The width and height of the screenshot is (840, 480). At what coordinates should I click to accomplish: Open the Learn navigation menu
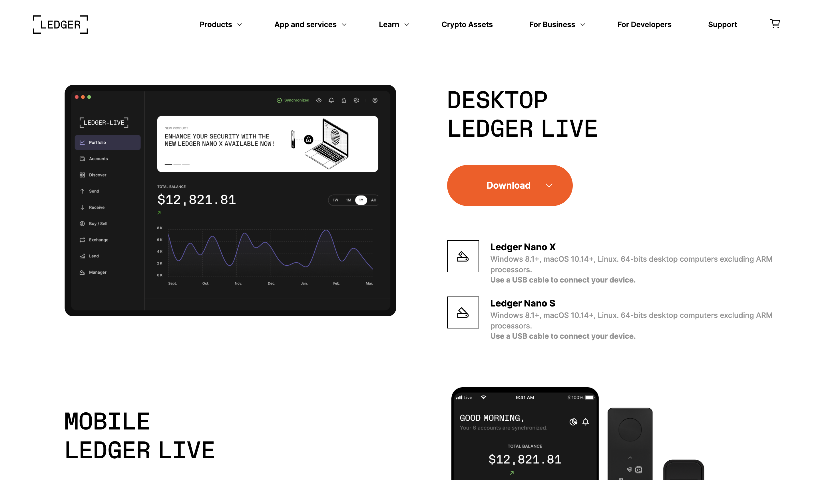(x=394, y=24)
